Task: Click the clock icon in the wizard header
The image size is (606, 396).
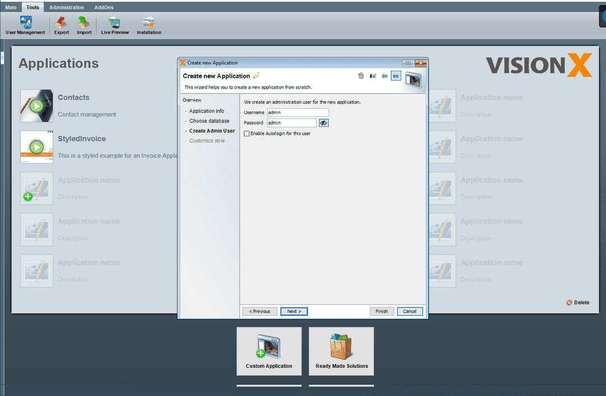Action: [x=361, y=75]
